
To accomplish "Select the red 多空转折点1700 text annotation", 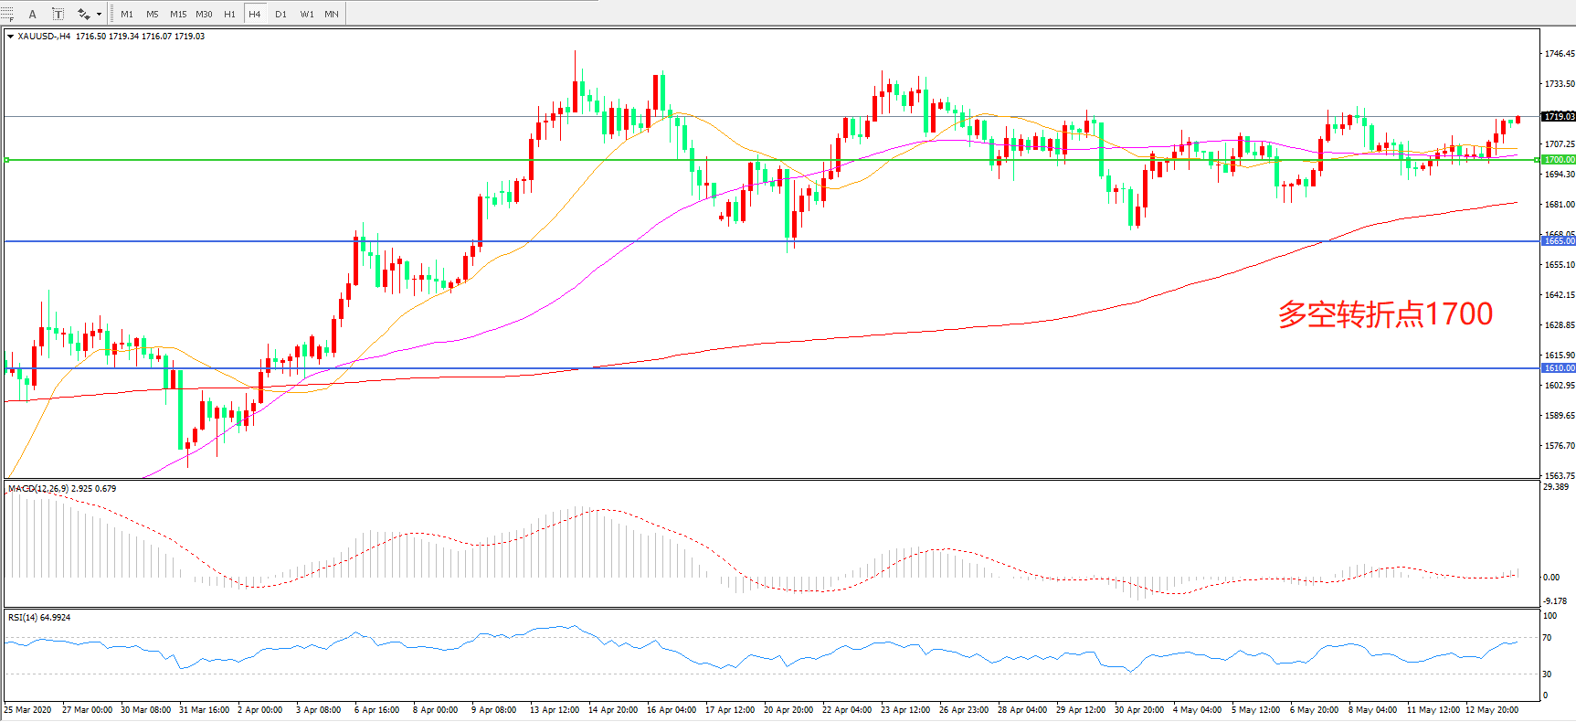I will [x=1384, y=314].
